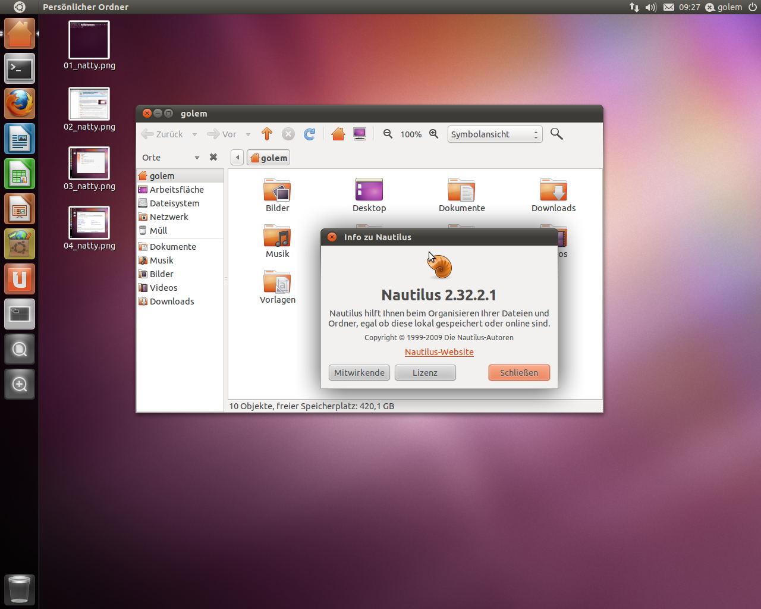
Task: Open the mail envelope indicator menu
Action: [668, 7]
